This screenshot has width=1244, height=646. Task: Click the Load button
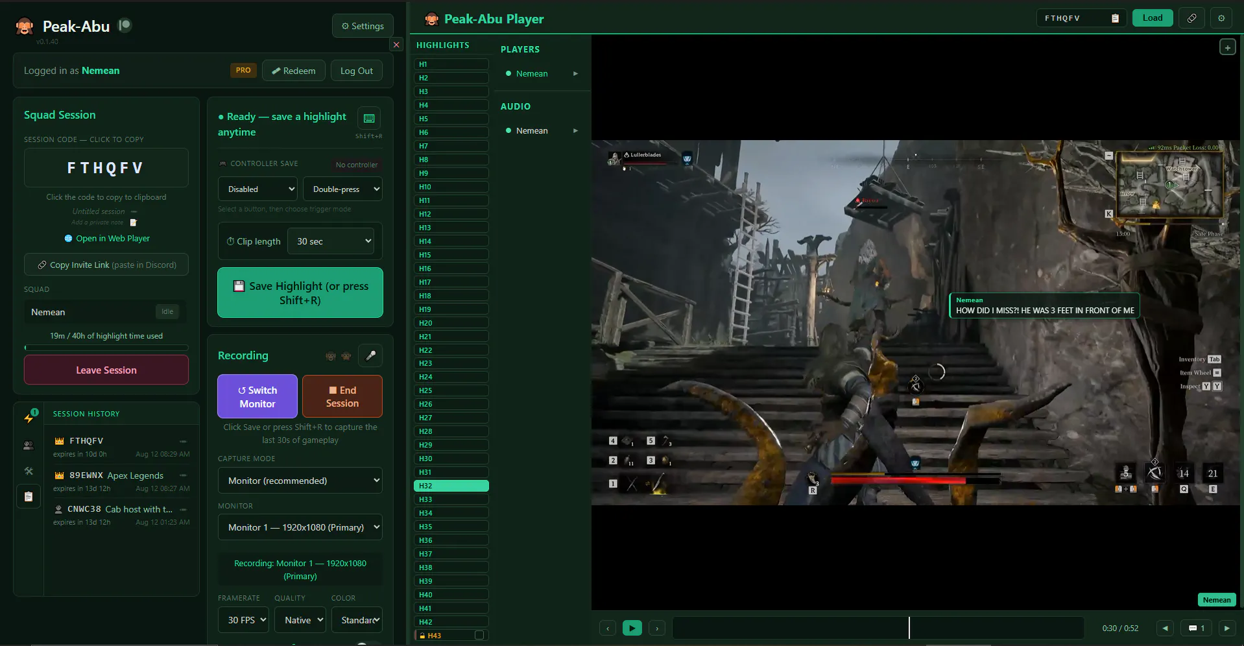[1153, 18]
